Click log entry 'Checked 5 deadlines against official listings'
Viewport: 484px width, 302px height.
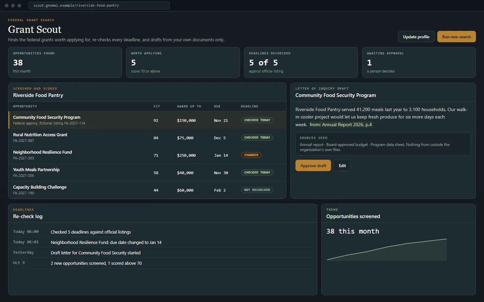point(91,232)
